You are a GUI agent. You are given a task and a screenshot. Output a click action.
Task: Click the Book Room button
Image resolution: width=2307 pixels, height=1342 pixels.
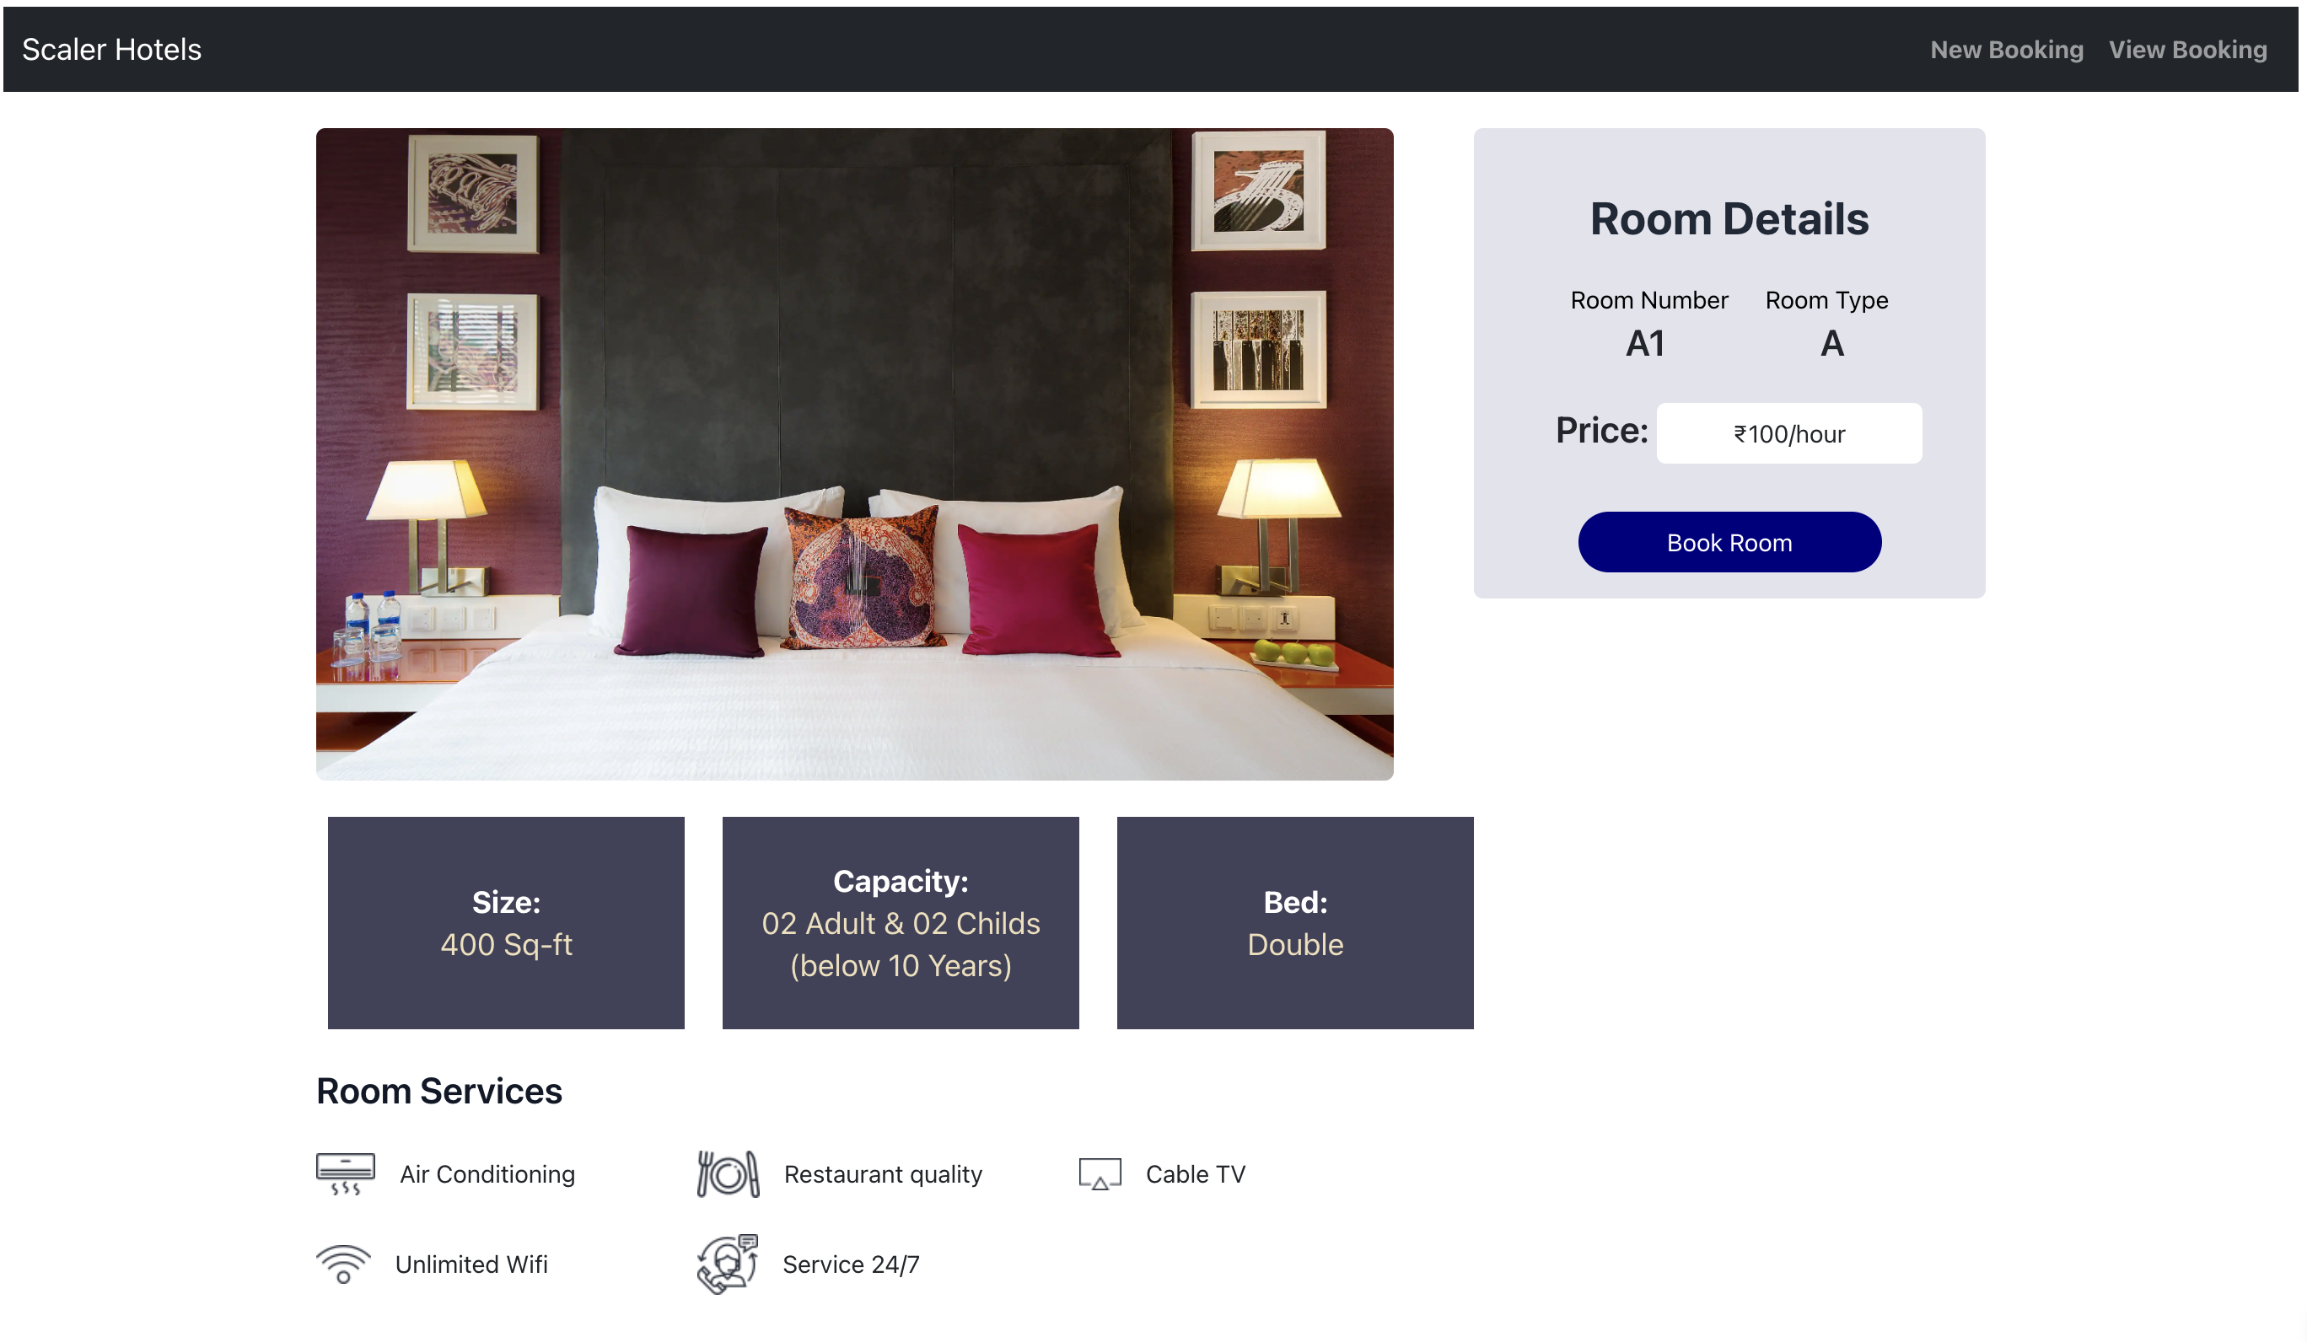pyautogui.click(x=1729, y=542)
